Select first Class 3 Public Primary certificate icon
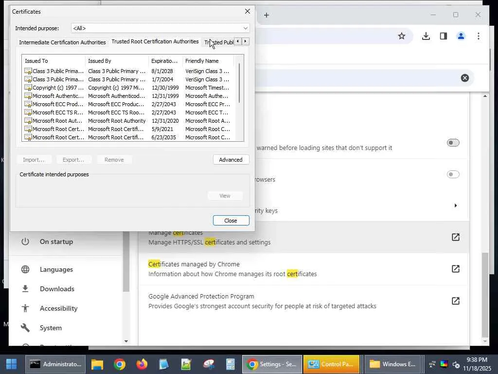Screen dimensions: 498x374 [28, 71]
